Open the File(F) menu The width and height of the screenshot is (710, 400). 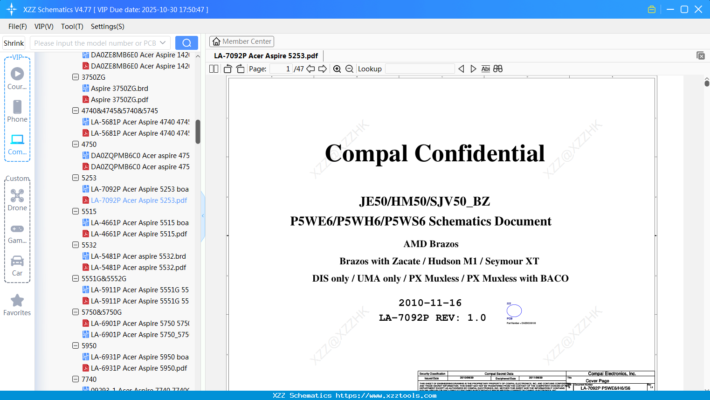click(18, 27)
